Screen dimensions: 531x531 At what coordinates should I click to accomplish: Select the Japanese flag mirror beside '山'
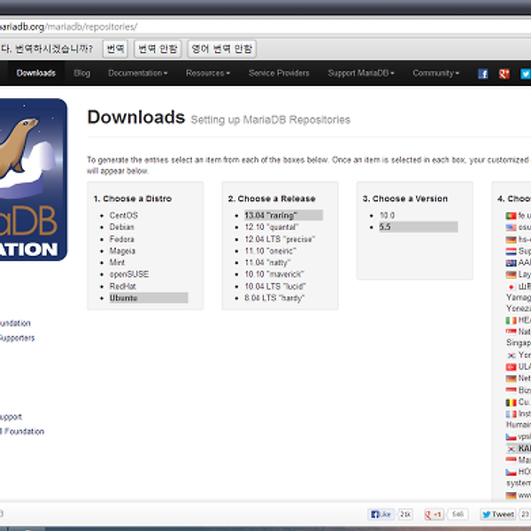(x=511, y=287)
